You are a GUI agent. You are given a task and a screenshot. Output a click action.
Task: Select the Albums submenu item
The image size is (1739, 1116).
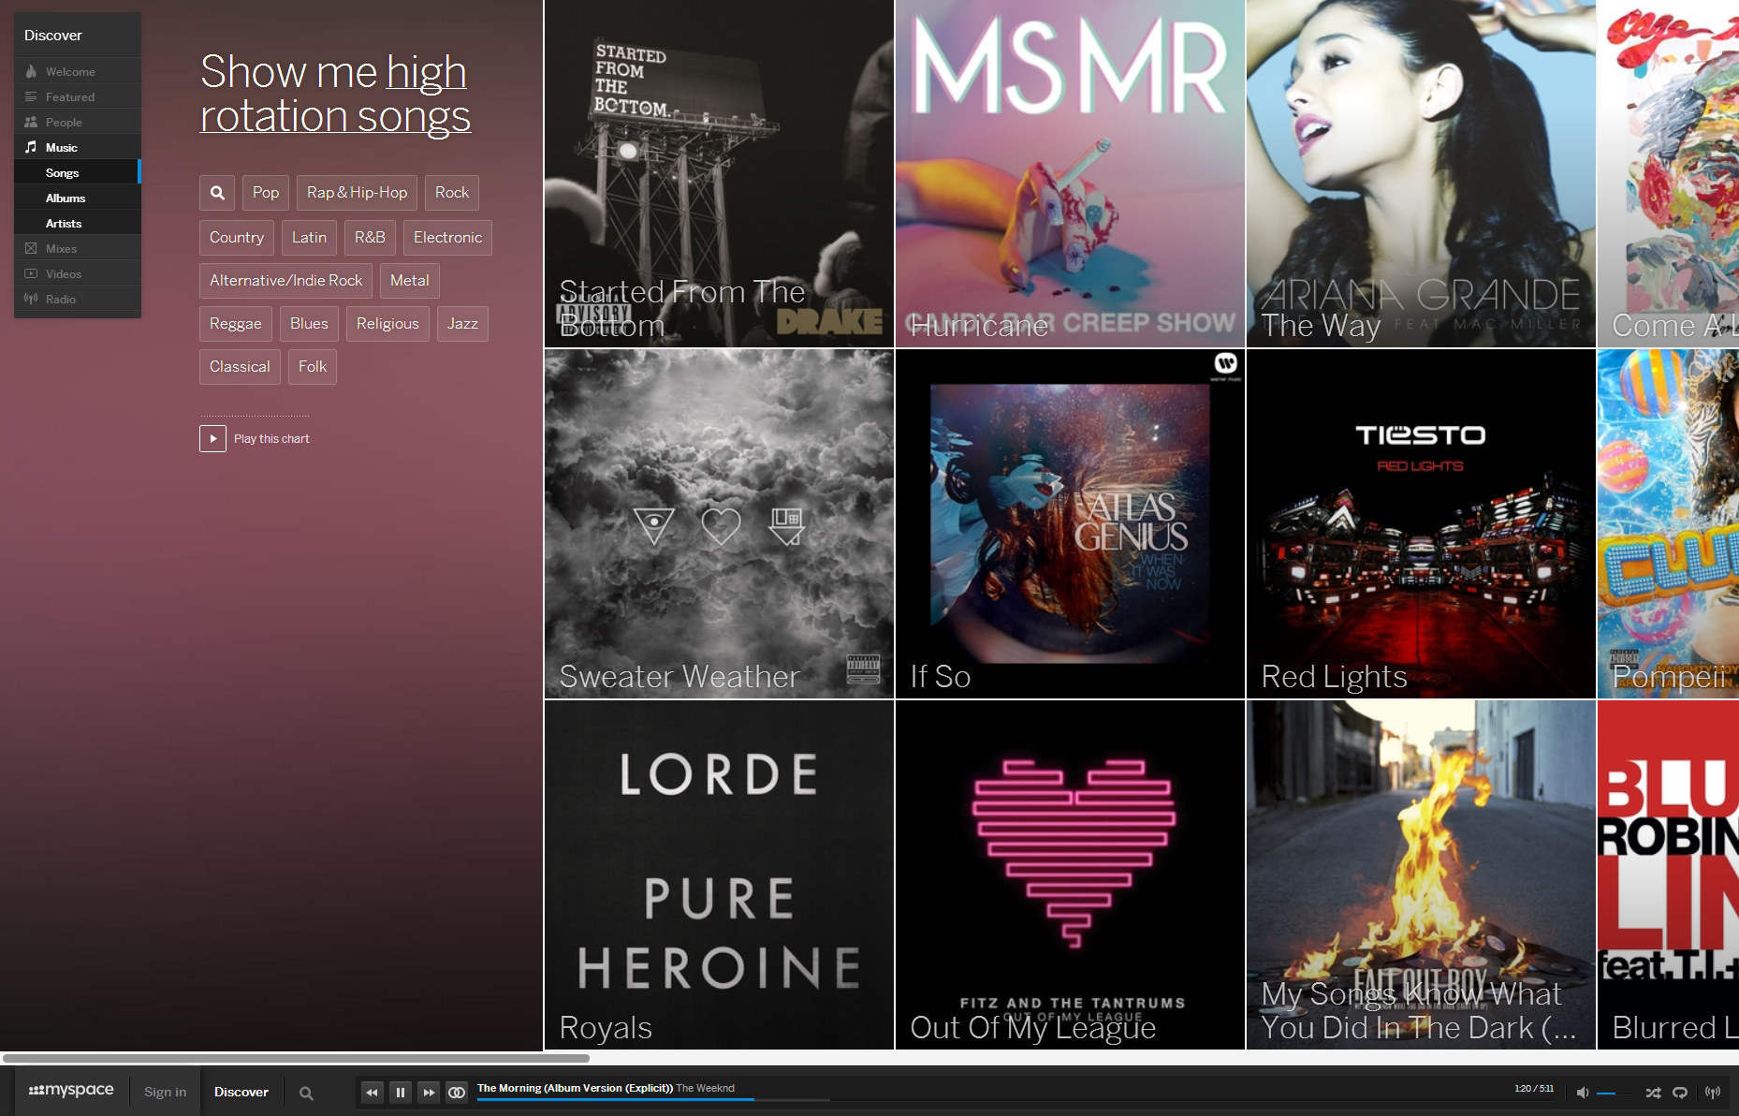78,198
